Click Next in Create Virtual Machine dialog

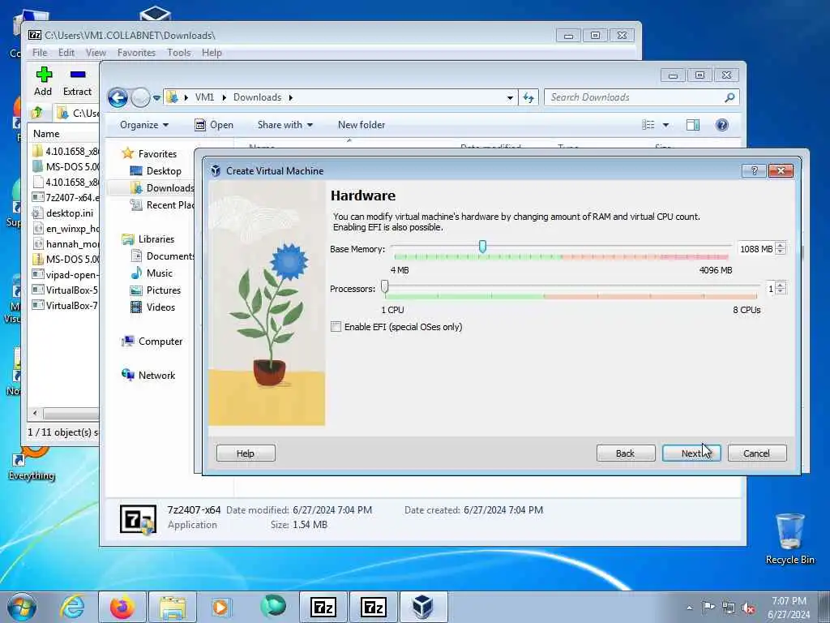tap(691, 453)
